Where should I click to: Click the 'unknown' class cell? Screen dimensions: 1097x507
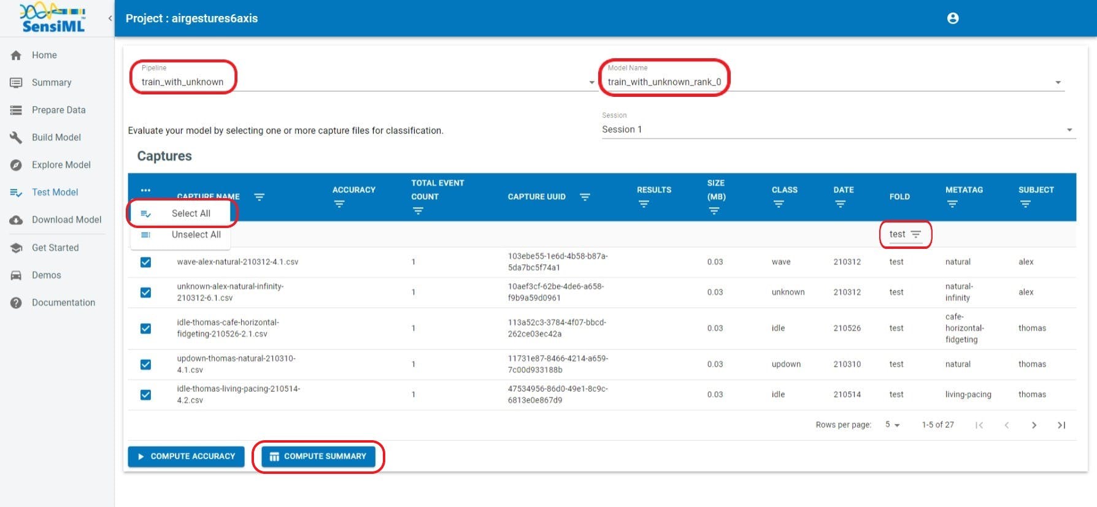(788, 292)
